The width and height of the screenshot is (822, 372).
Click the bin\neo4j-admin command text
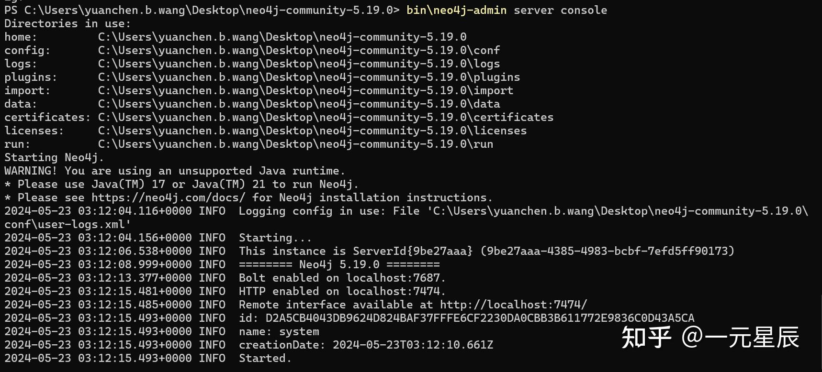(456, 10)
